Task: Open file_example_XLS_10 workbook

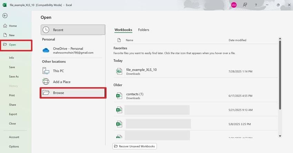Action: click(195, 71)
